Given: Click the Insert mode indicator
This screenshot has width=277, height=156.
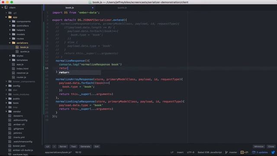Looking at the screenshot, I should click(x=180, y=152).
